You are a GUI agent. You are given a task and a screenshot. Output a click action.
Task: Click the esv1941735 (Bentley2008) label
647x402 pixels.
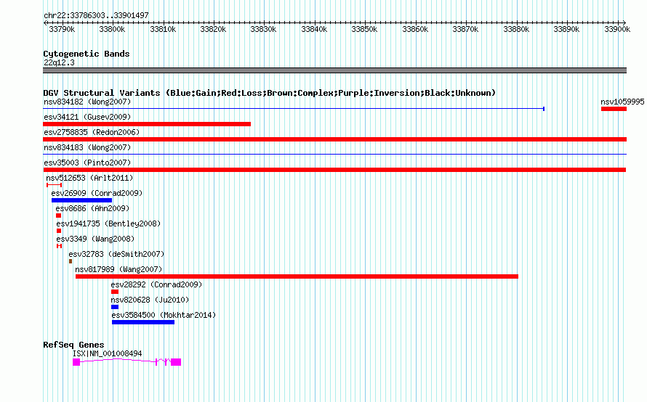tap(108, 223)
